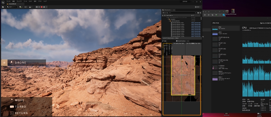Open Outliner settings gear icon
Viewport: 271px width, 117px height.
point(200,13)
